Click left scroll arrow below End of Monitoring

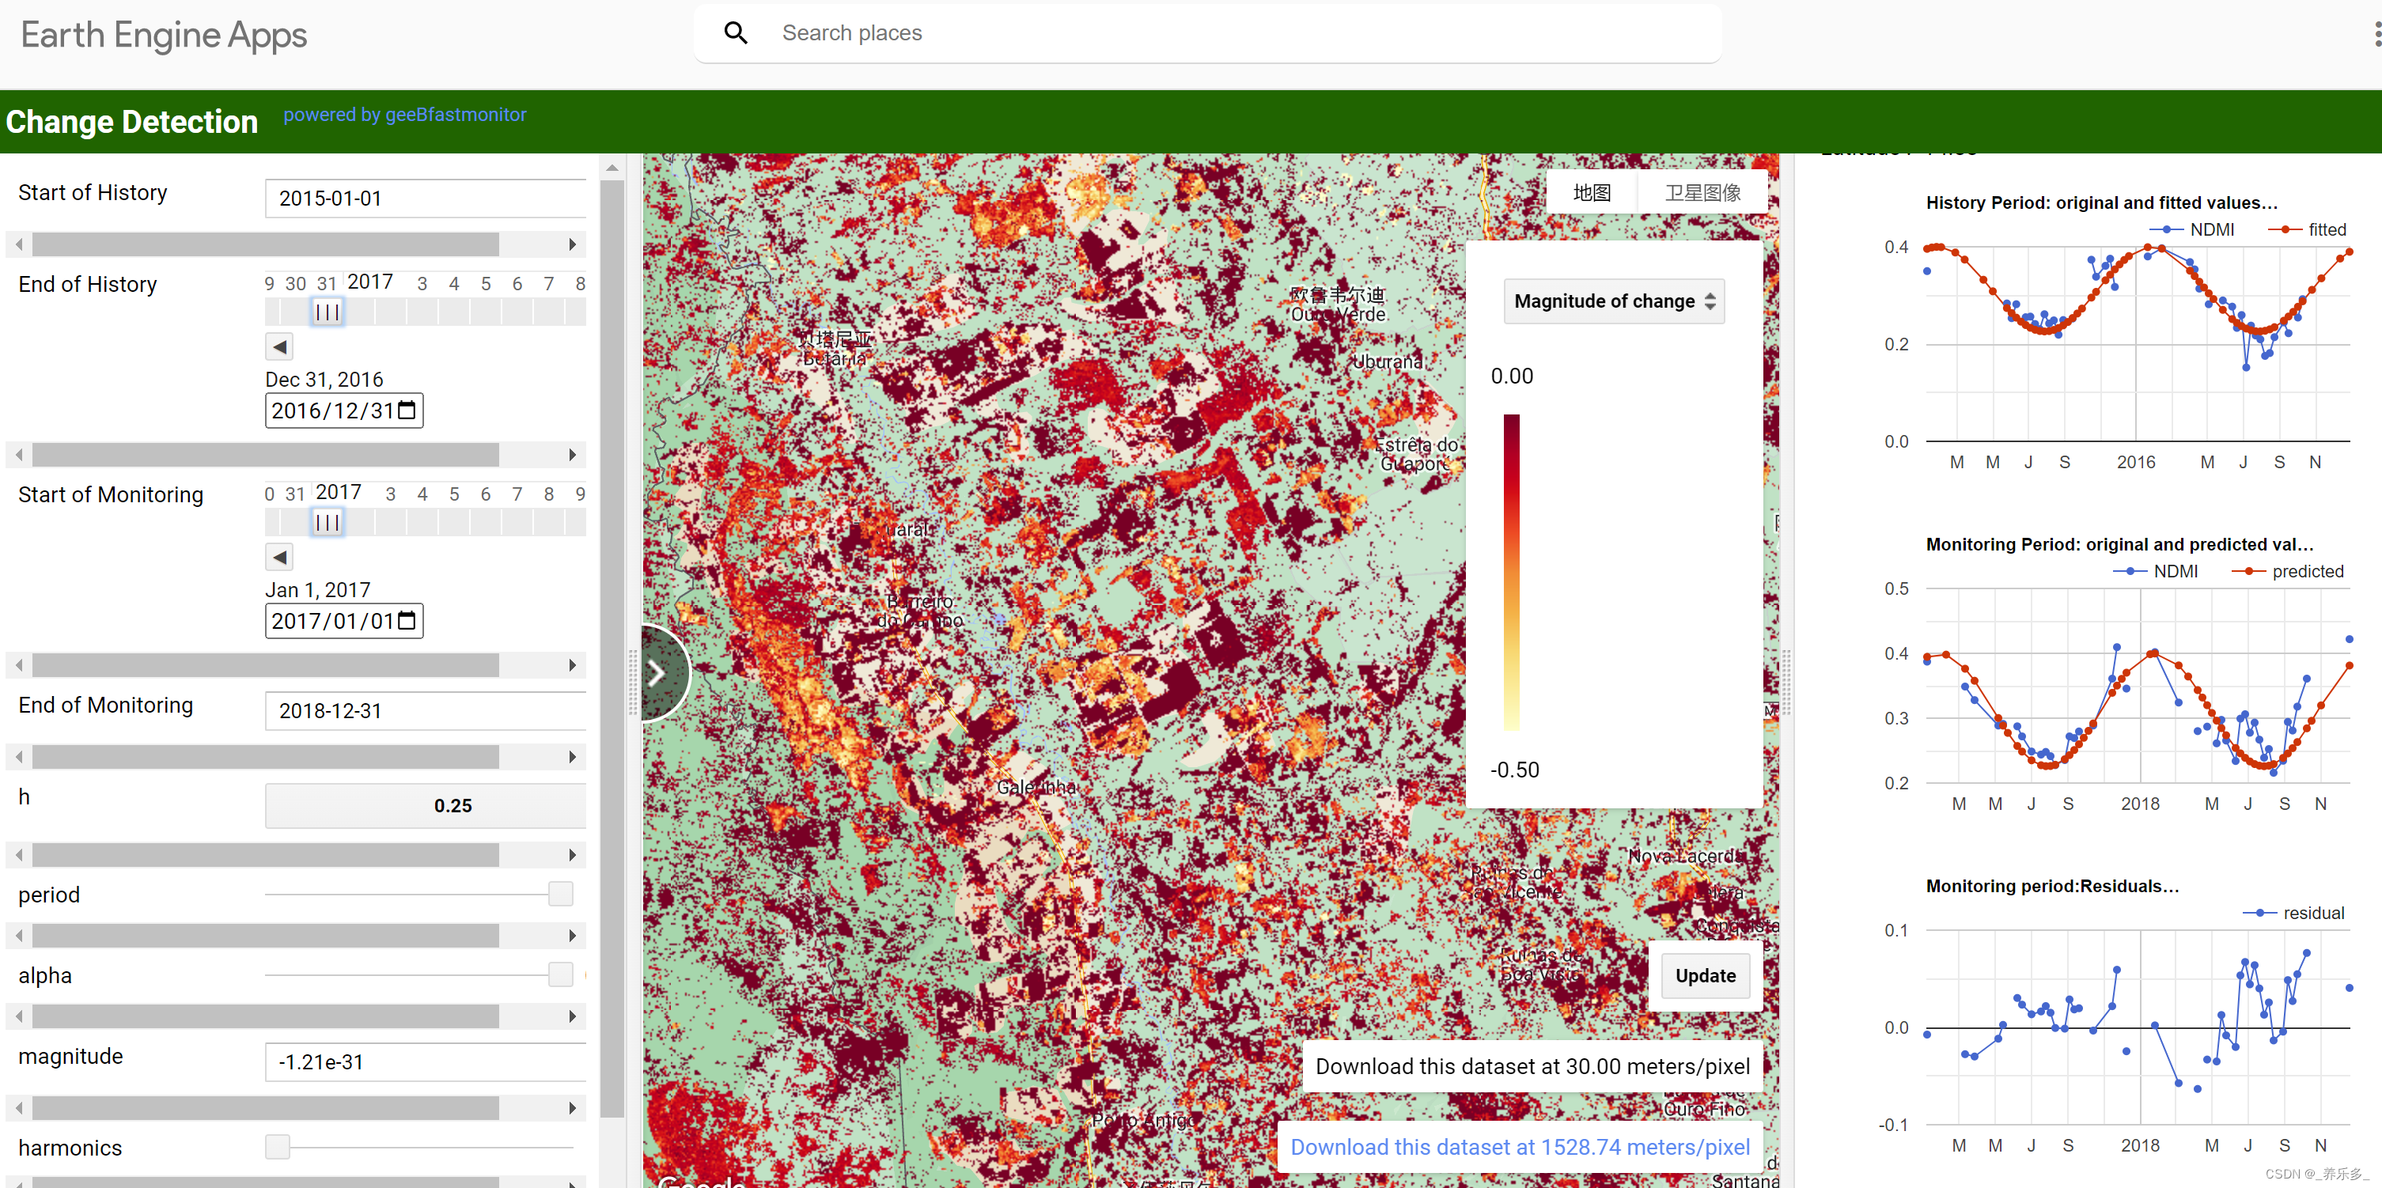20,757
